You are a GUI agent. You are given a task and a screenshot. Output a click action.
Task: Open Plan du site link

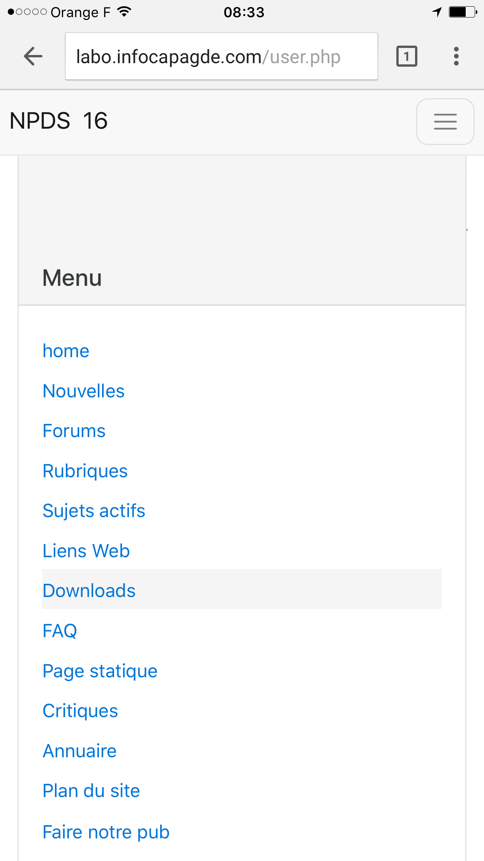(91, 791)
